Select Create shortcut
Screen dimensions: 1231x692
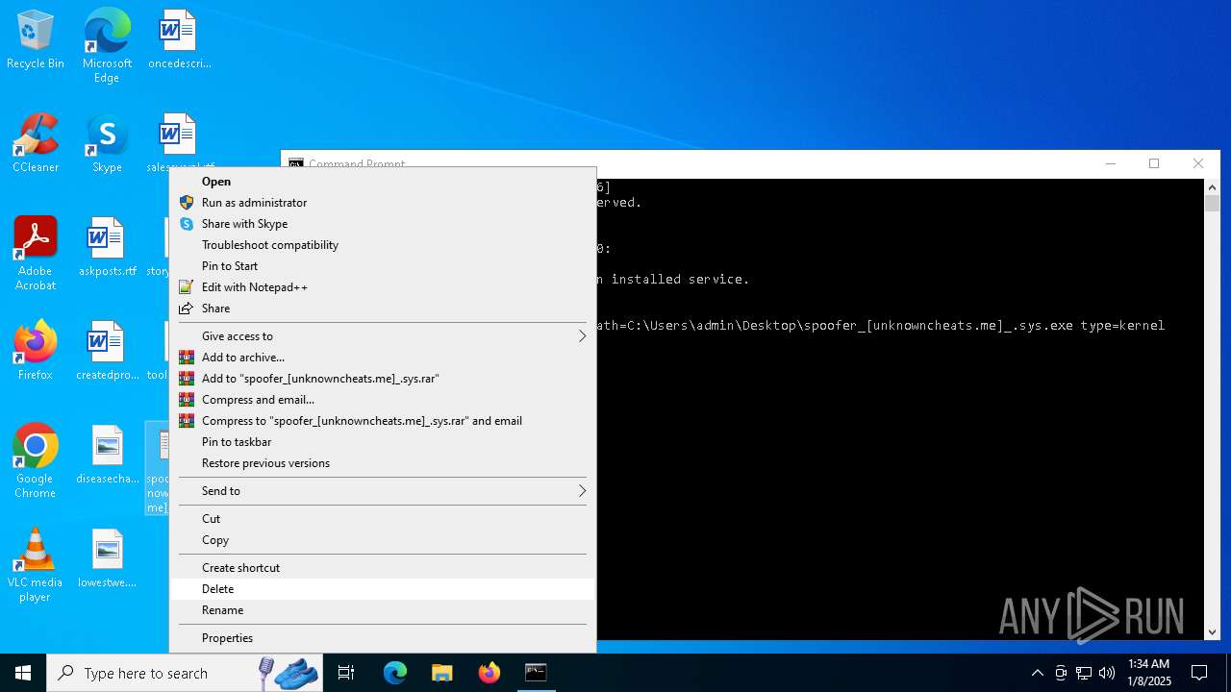(382, 568)
